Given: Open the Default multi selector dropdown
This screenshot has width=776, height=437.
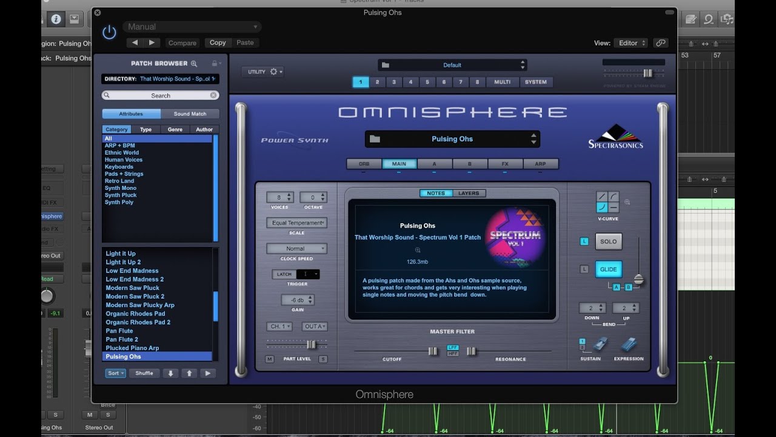Looking at the screenshot, I should pyautogui.click(x=452, y=65).
